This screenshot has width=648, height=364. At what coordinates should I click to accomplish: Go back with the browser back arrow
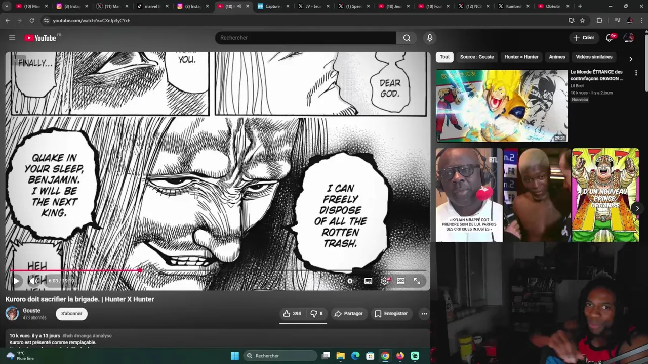point(7,20)
